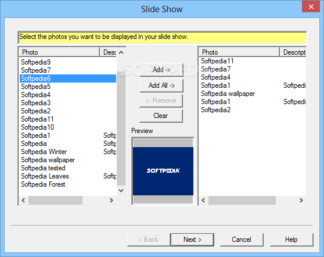Click the Clear button
This screenshot has height=257, width=324.
coord(161,116)
